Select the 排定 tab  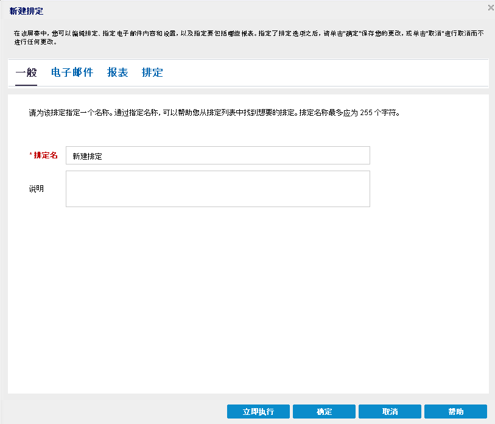152,72
